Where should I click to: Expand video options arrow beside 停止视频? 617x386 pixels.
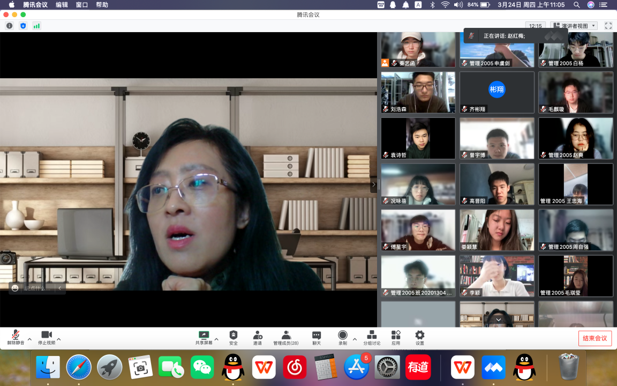click(x=59, y=339)
